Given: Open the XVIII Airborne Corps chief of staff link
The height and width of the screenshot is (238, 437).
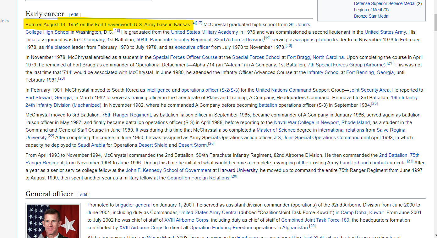Looking at the screenshot, I should coord(186,220).
